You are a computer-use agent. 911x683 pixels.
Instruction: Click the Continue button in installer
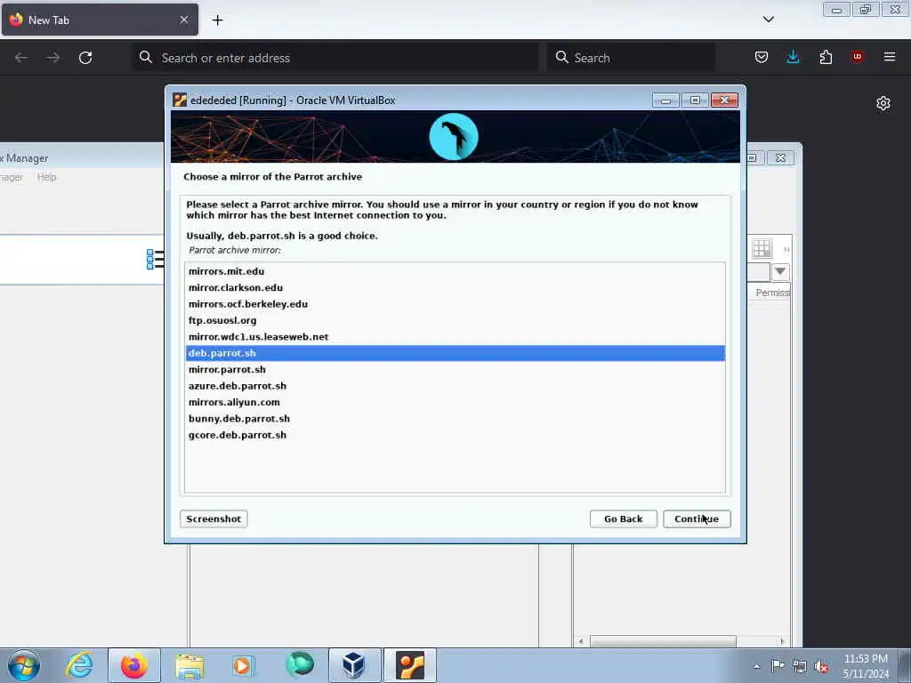(x=697, y=518)
